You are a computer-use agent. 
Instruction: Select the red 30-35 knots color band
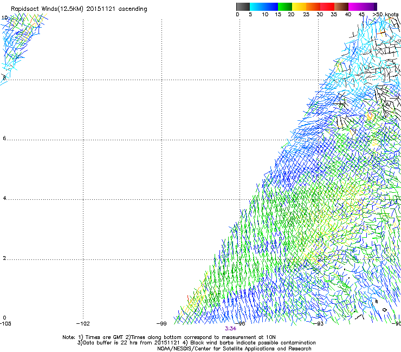(327, 6)
